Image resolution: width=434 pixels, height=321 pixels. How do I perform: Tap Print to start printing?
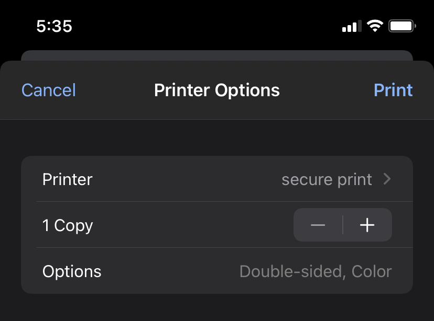click(393, 90)
